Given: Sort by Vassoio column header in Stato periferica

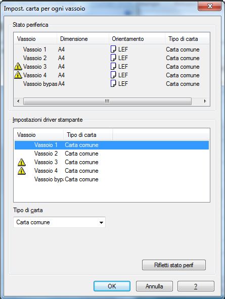Looking at the screenshot, I should click(35, 39).
